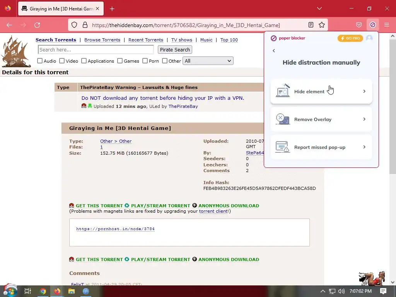Viewport: 396px width, 297px height.
Task: Click the second PLAY/STREAM TORRENT link
Action: (160, 259)
